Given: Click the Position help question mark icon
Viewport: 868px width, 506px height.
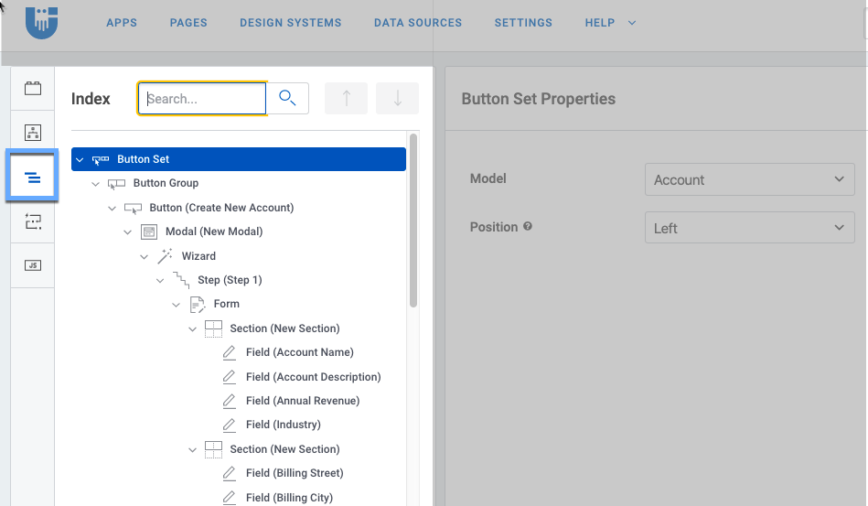Looking at the screenshot, I should 528,227.
